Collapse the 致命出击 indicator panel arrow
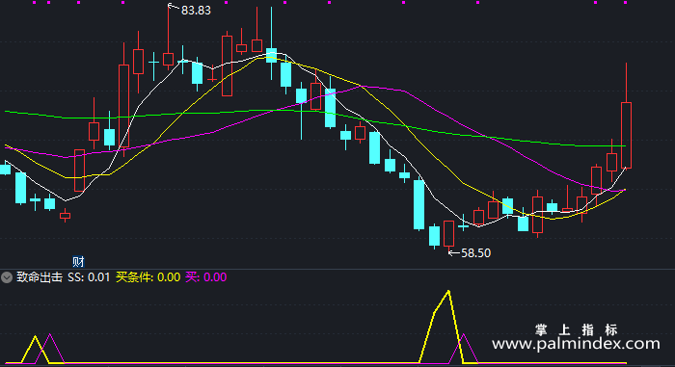The image size is (675, 367). [x=7, y=277]
